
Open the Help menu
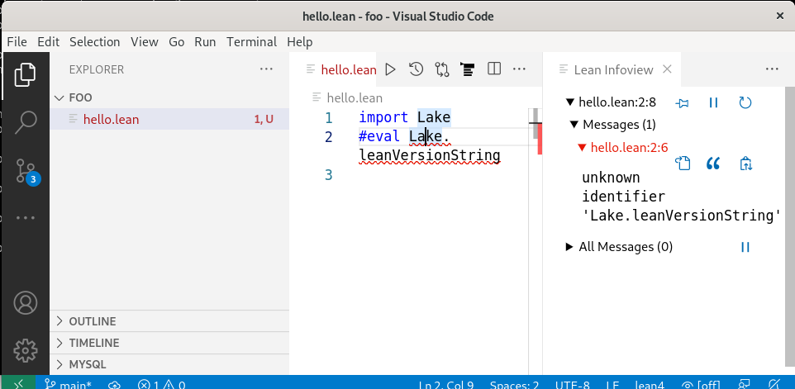coord(300,41)
